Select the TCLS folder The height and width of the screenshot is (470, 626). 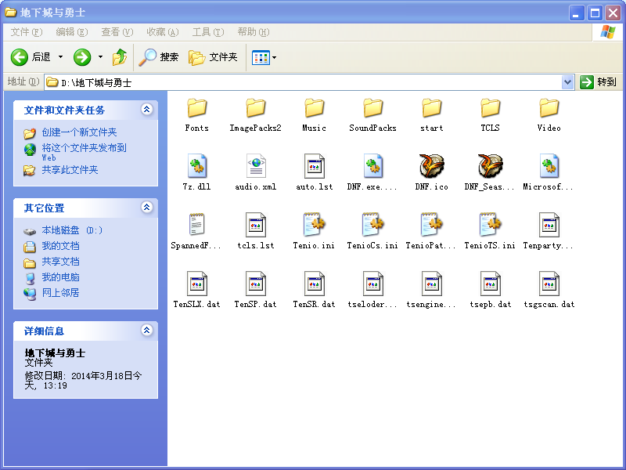coord(491,114)
